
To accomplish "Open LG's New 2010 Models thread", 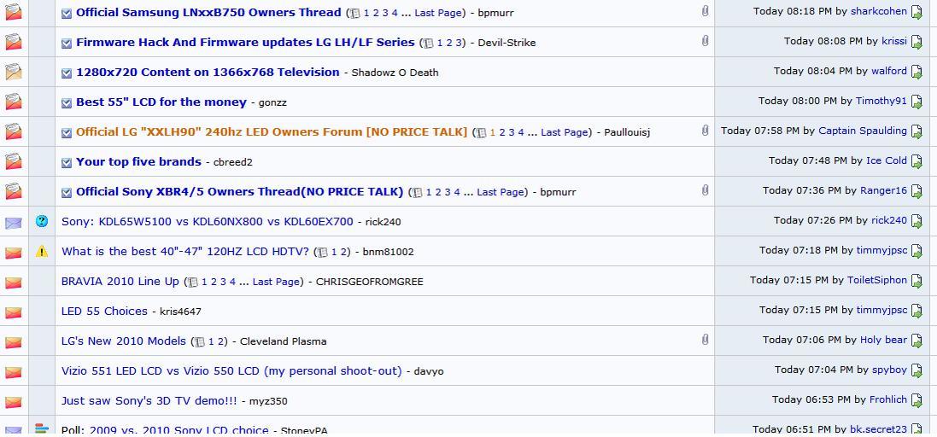I will click(124, 341).
